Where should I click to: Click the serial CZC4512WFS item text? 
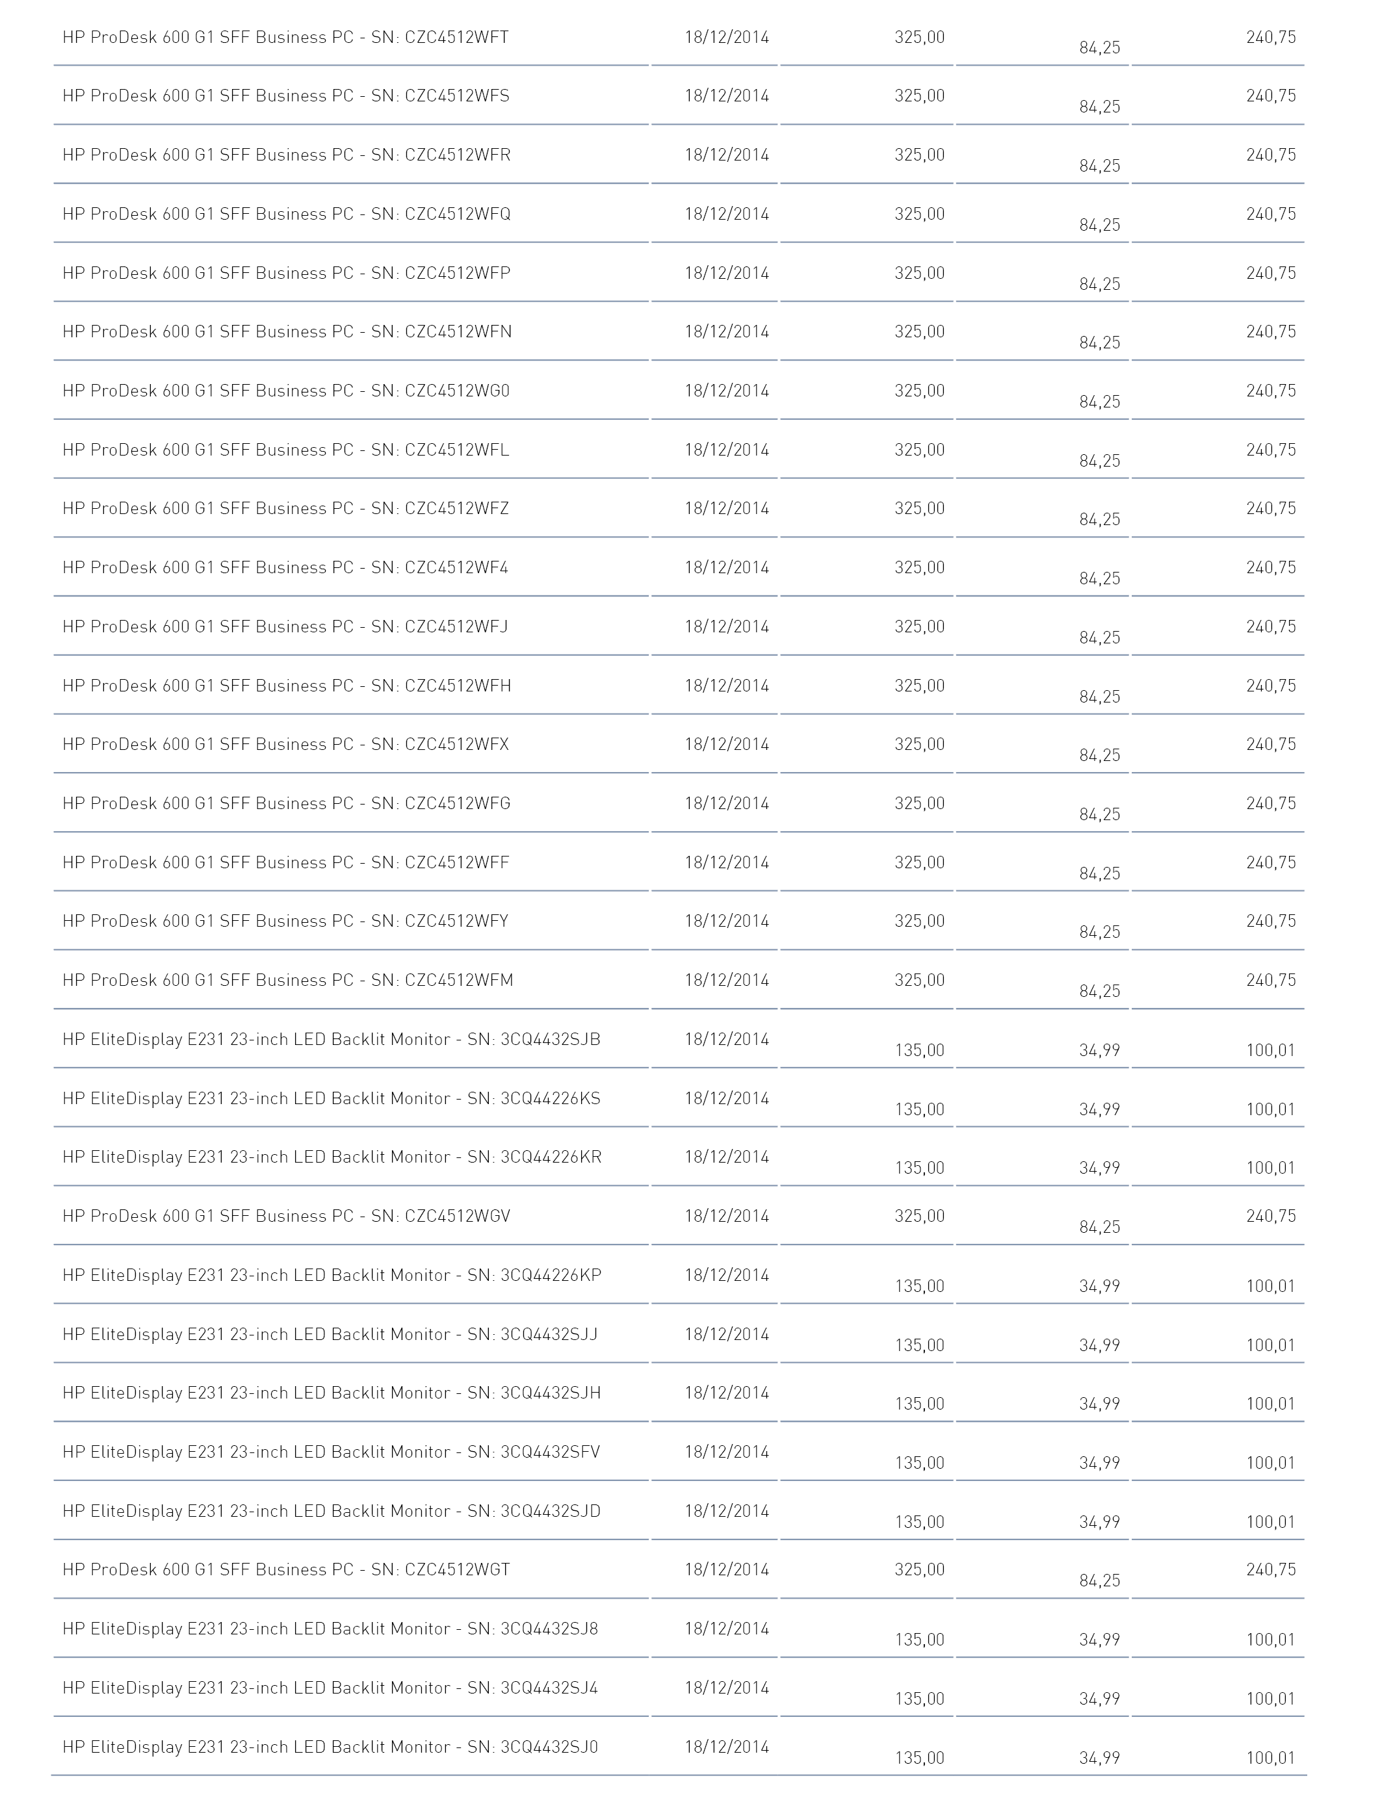coord(285,96)
